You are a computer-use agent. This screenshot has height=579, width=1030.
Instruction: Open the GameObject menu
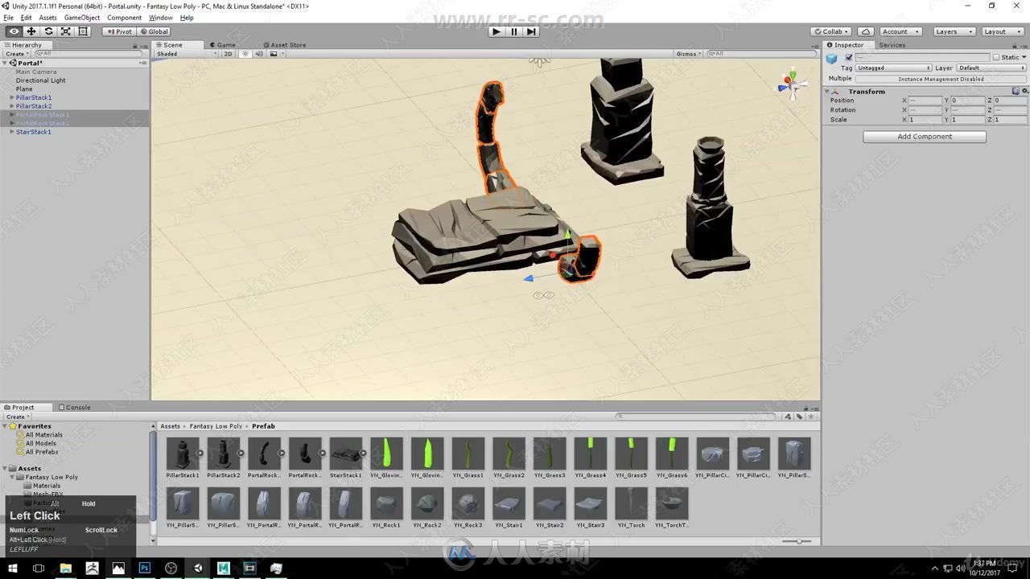(x=82, y=18)
